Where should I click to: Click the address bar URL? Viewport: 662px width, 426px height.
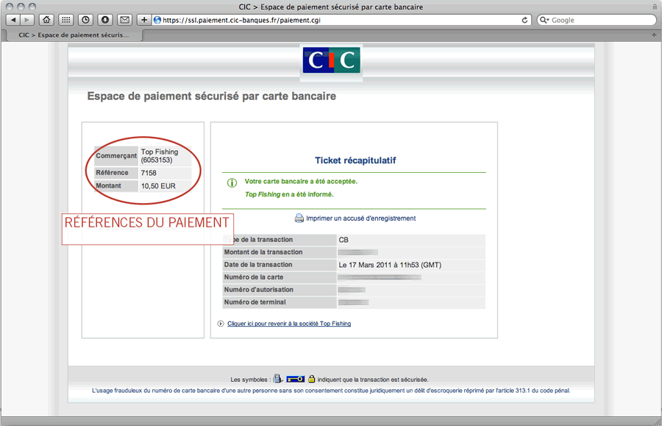coord(241,20)
